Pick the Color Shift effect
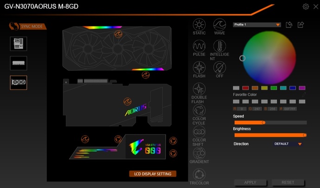The image size is (320, 188). 199,132
